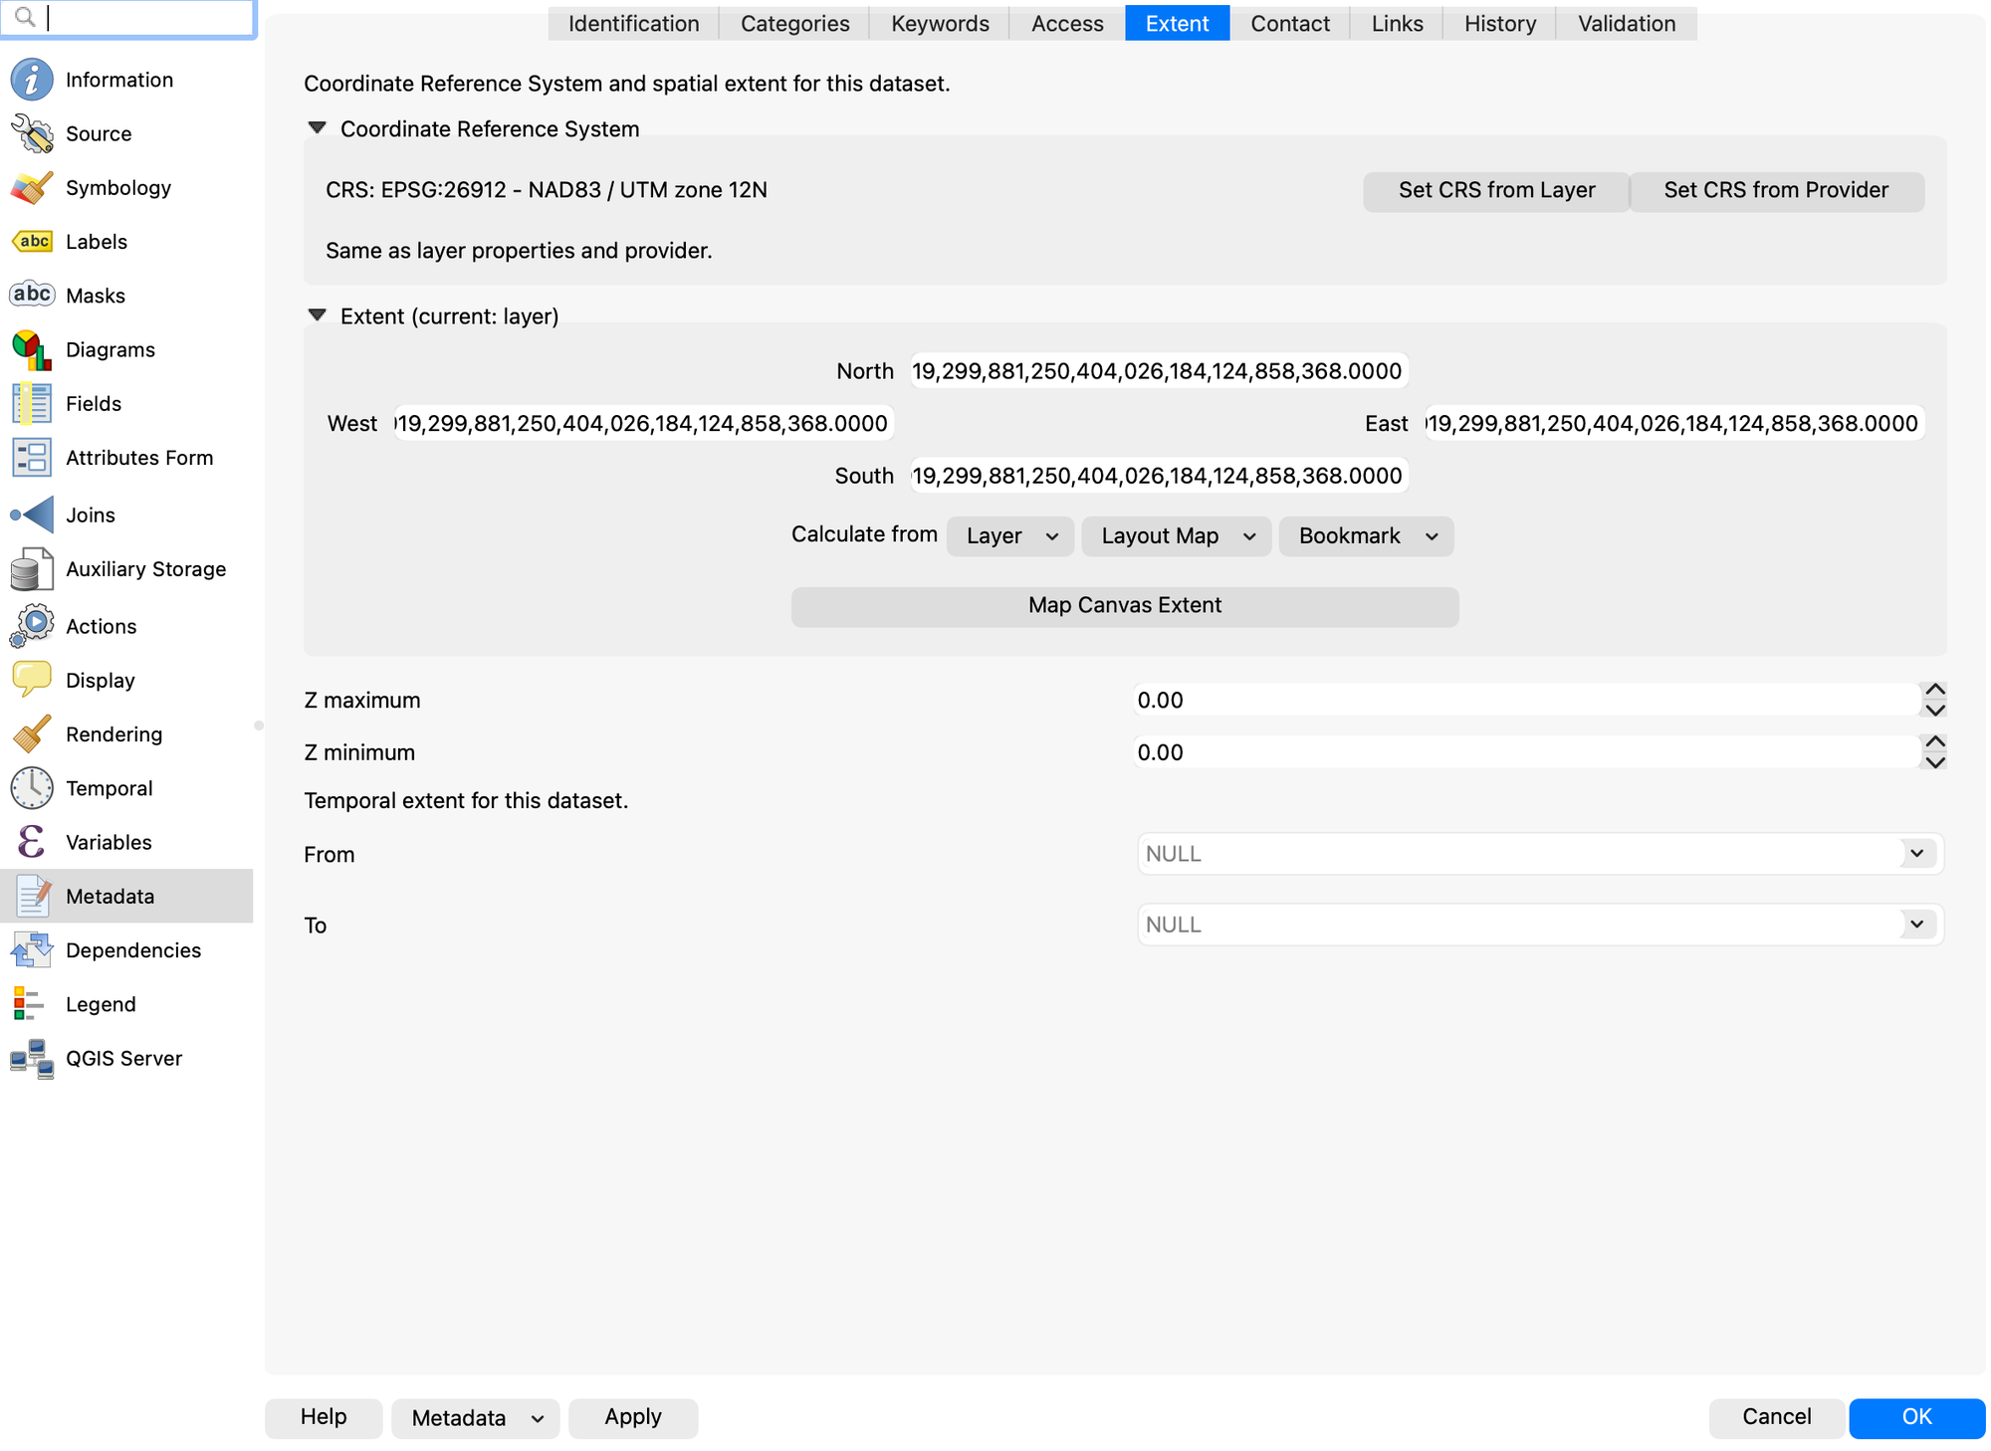Open the Temporal clock icon
1991x1451 pixels.
pos(32,787)
